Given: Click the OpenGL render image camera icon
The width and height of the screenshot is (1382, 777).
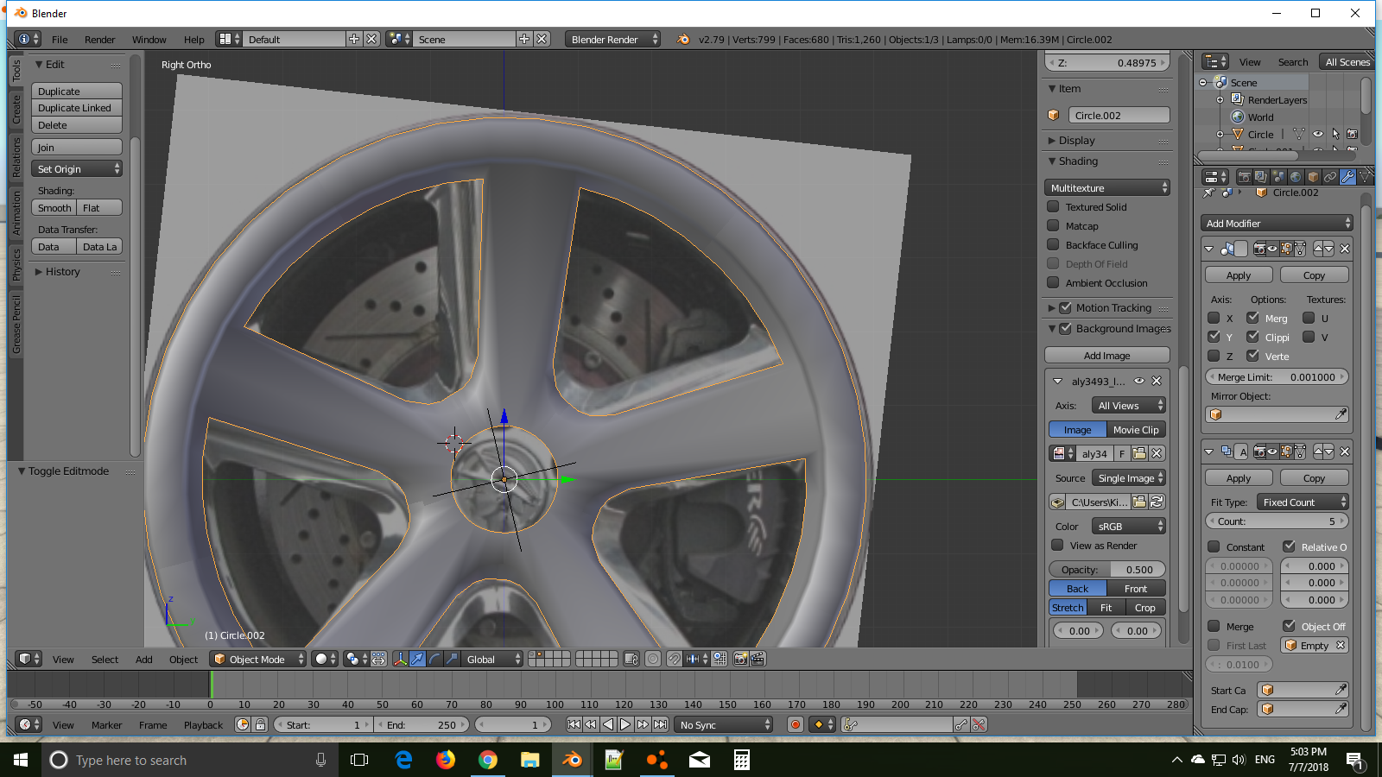Looking at the screenshot, I should pyautogui.click(x=740, y=659).
